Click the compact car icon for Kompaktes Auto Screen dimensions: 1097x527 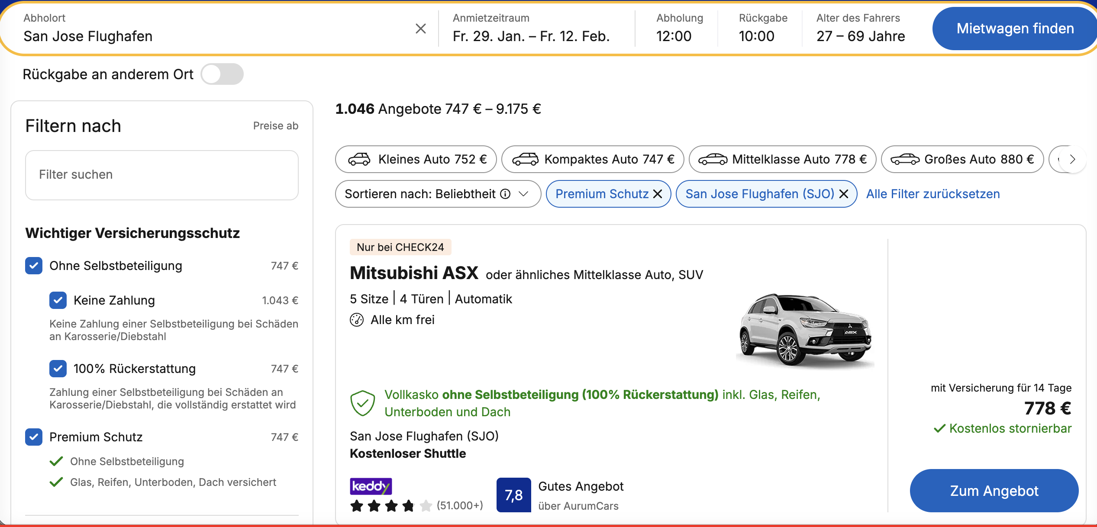coord(525,159)
